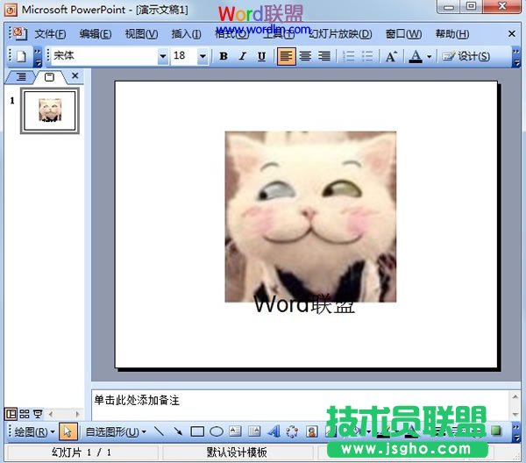Align text to the left
The height and width of the screenshot is (463, 526).
point(286,56)
